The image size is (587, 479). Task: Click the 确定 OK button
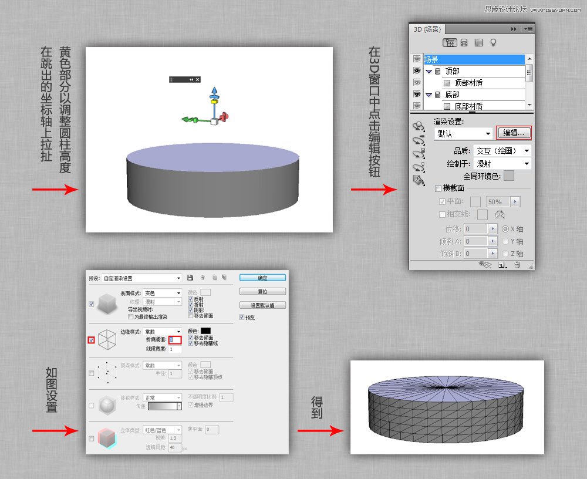coord(262,278)
